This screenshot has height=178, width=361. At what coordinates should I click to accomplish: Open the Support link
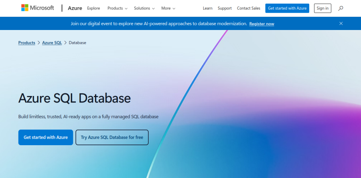(225, 8)
